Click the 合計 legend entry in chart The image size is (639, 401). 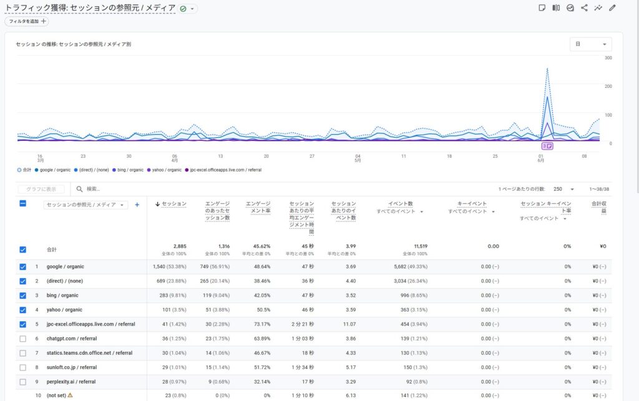[x=24, y=170]
